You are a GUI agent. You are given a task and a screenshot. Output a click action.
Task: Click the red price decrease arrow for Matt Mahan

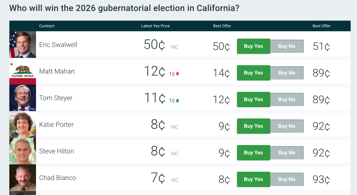[x=178, y=74]
